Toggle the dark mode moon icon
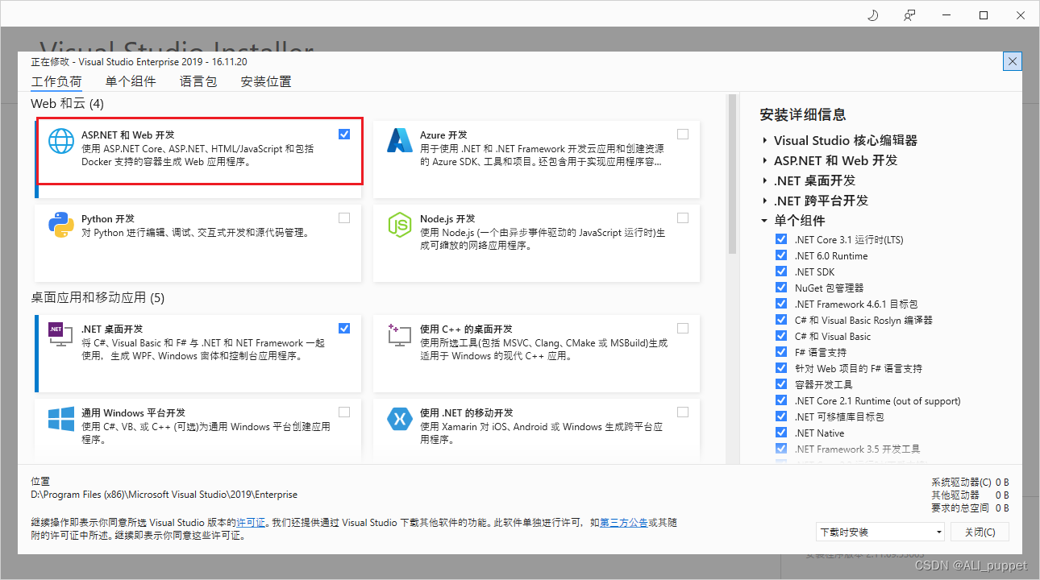This screenshot has height=580, width=1040. [x=872, y=15]
